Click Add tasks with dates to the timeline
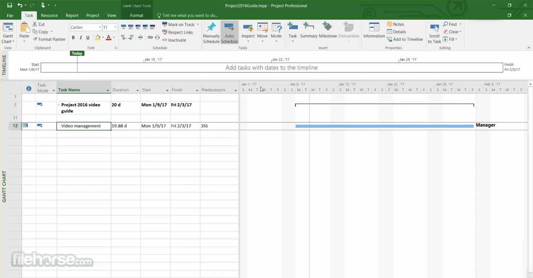 point(271,68)
